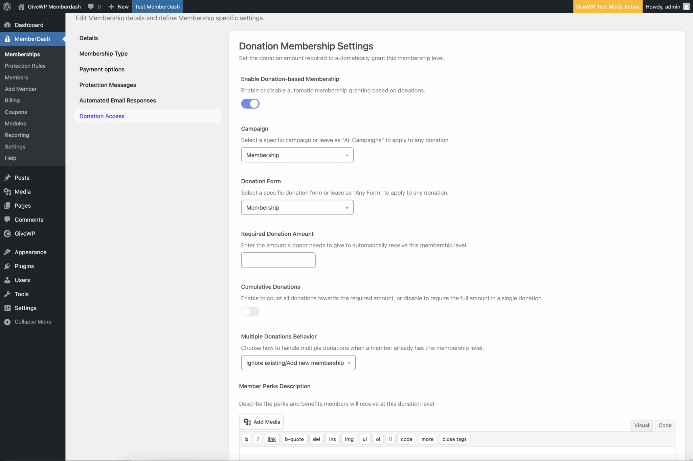This screenshot has width=693, height=461.
Task: Click the Required Donation Amount field
Action: point(278,260)
